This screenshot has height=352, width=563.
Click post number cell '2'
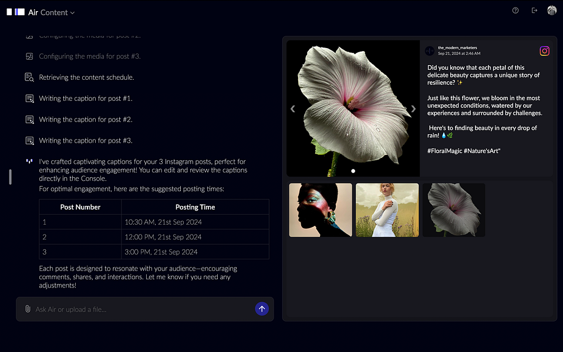click(80, 237)
